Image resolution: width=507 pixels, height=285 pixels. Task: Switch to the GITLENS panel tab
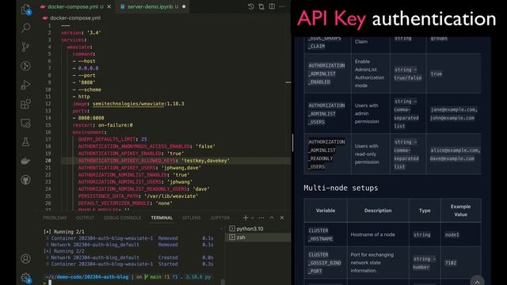[x=192, y=218]
